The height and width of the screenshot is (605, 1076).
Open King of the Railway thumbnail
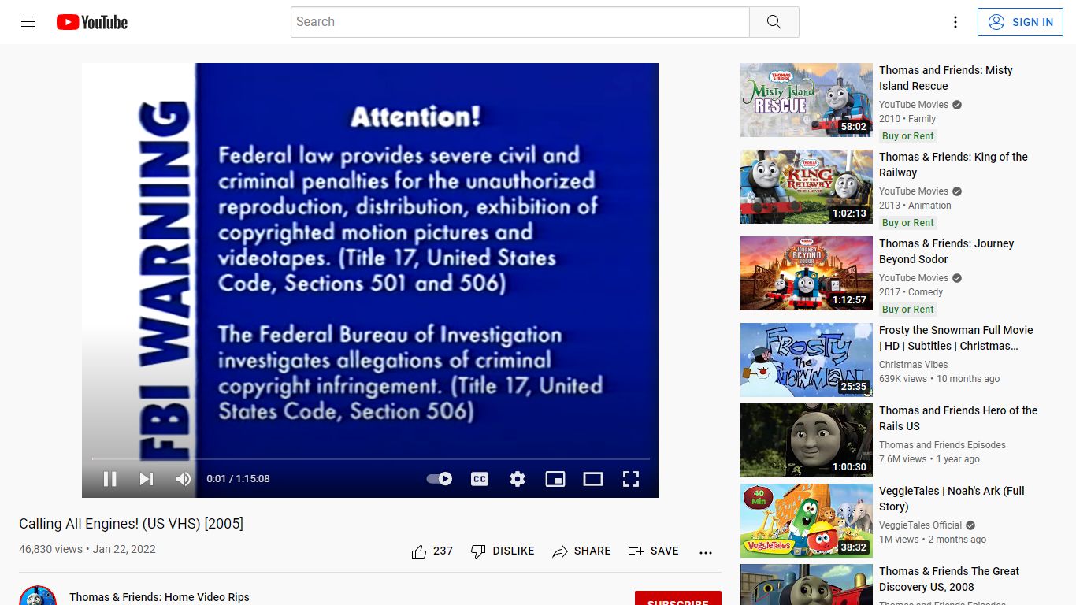807,187
